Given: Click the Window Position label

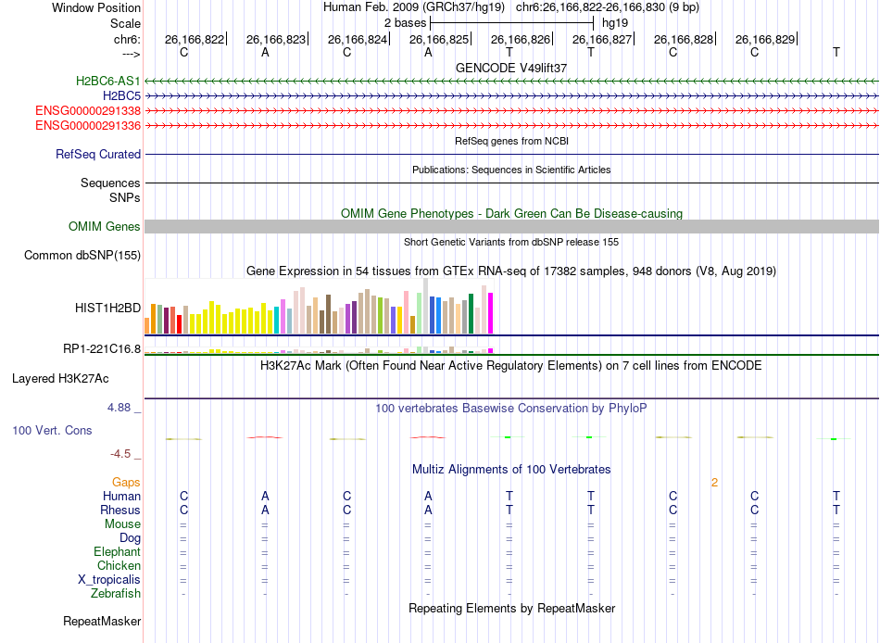Looking at the screenshot, I should pyautogui.click(x=96, y=7).
